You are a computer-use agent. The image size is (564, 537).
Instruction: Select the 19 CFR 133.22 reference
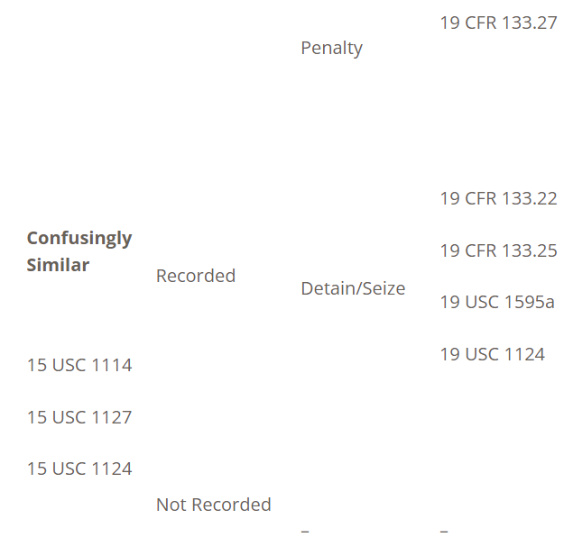pos(498,198)
